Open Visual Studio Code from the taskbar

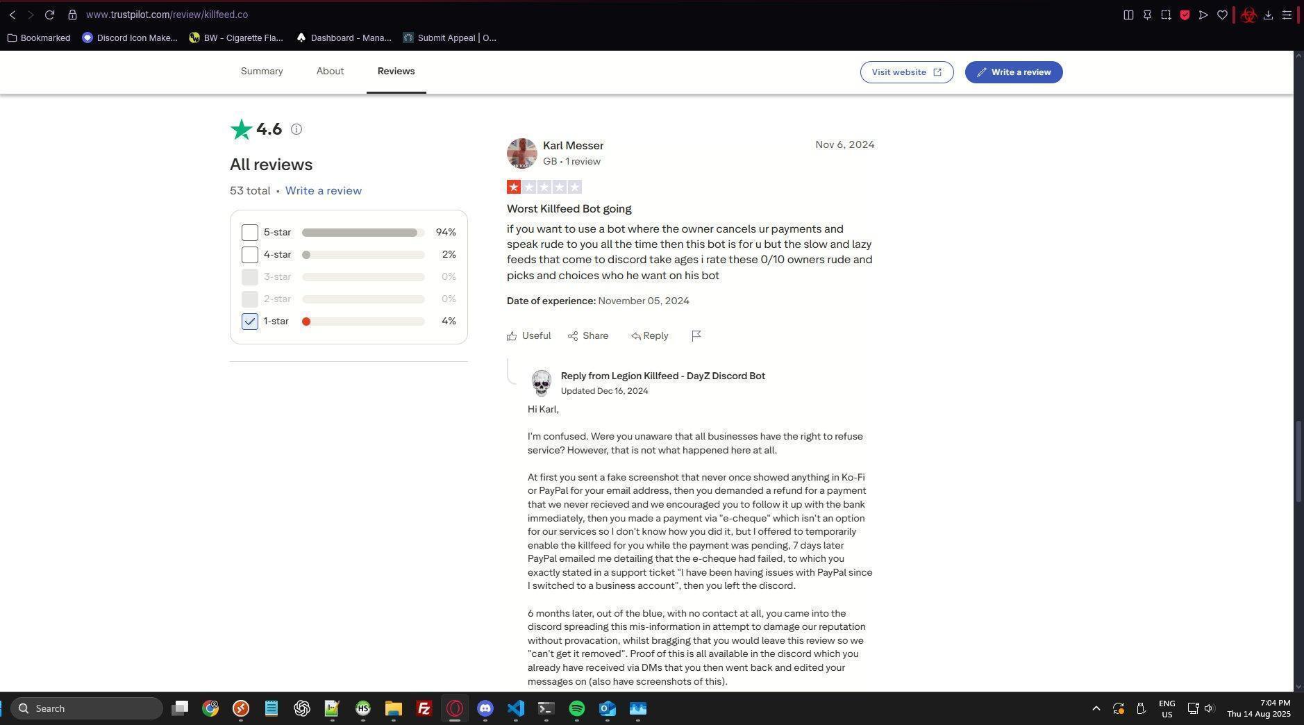pyautogui.click(x=516, y=708)
